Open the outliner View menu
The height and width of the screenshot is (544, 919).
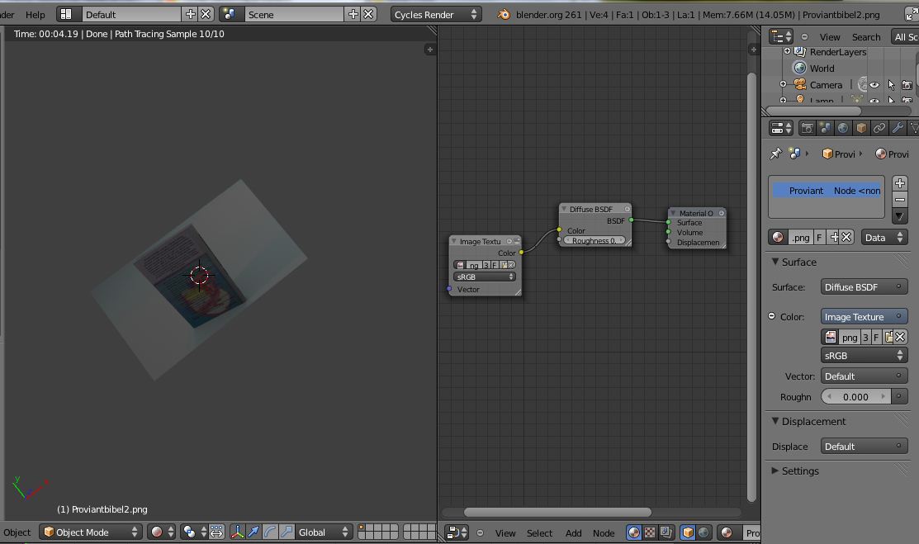pos(829,37)
